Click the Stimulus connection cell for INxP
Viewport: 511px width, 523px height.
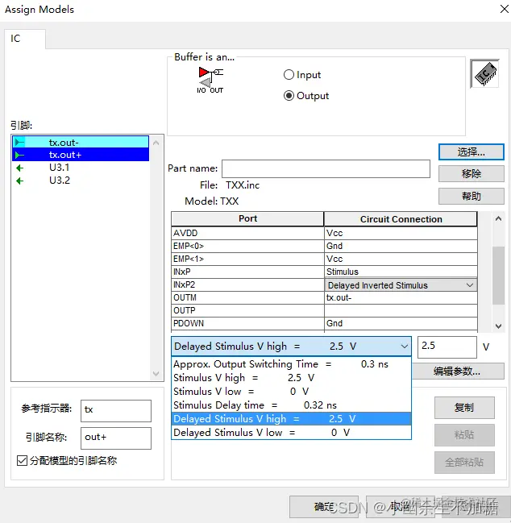(x=401, y=272)
